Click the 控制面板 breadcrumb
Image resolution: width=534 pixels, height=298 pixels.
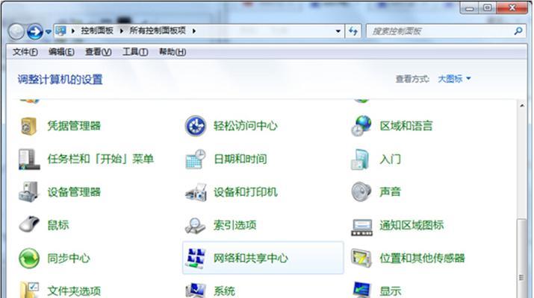point(97,31)
